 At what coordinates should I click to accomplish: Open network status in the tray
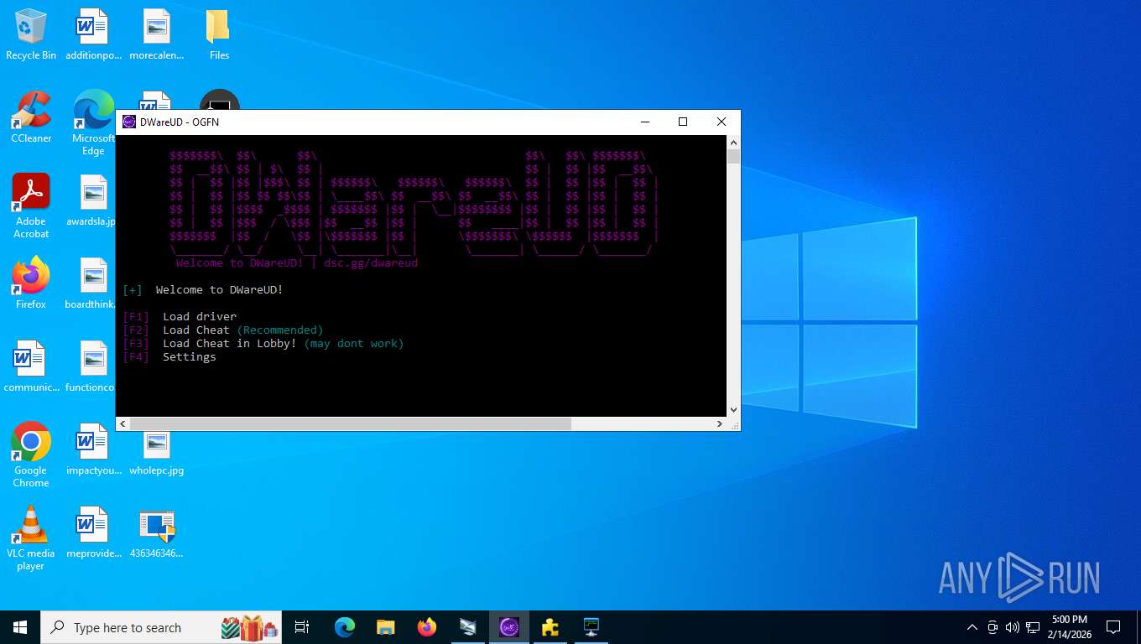(x=1032, y=627)
